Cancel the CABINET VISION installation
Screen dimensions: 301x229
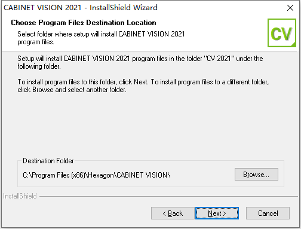268,213
